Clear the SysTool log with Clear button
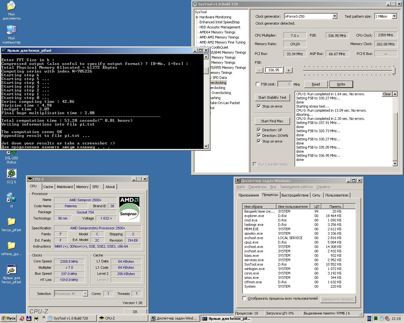404x323 pixels. click(x=387, y=94)
